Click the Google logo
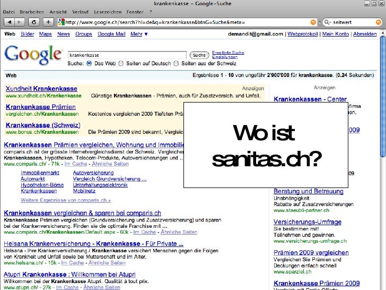 tap(33, 55)
